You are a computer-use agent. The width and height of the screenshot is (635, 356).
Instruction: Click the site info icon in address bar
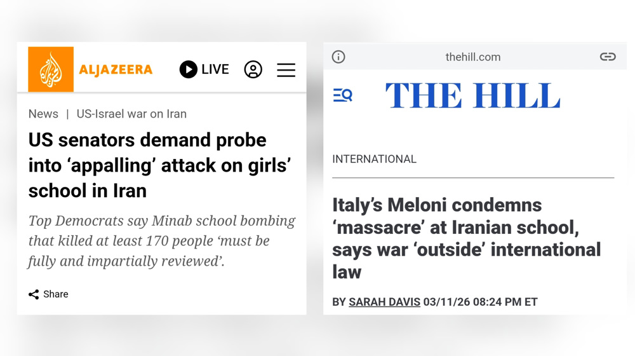point(338,57)
